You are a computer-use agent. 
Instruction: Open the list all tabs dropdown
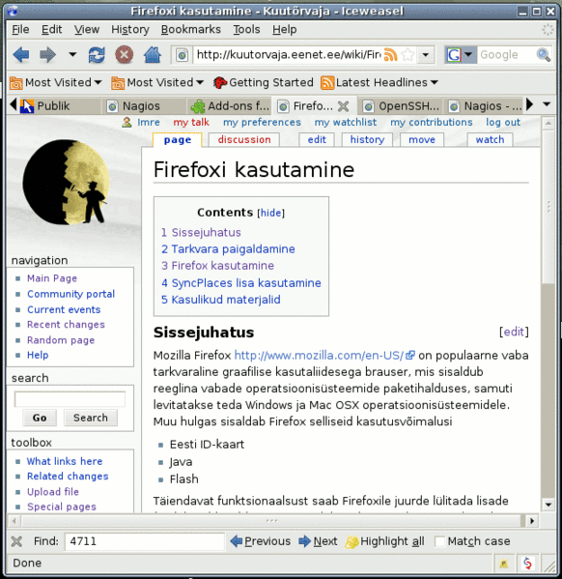pyautogui.click(x=547, y=104)
